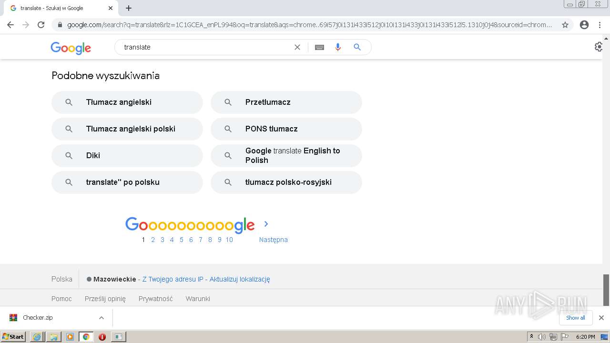
Task: Open related search translate" po polsku
Action: click(127, 182)
